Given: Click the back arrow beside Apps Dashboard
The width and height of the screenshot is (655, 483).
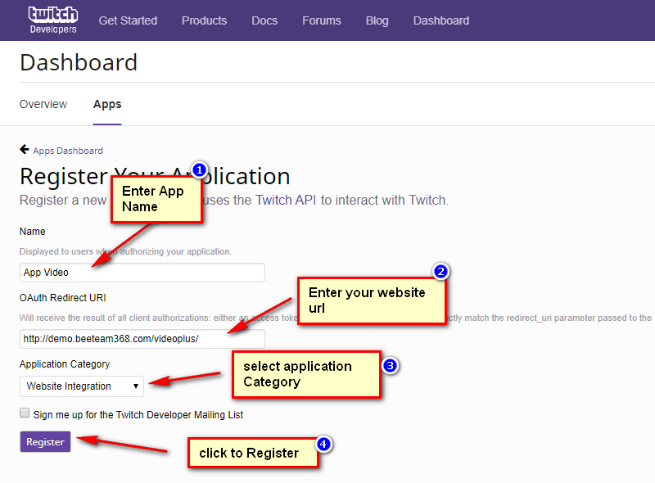Looking at the screenshot, I should click(x=25, y=150).
